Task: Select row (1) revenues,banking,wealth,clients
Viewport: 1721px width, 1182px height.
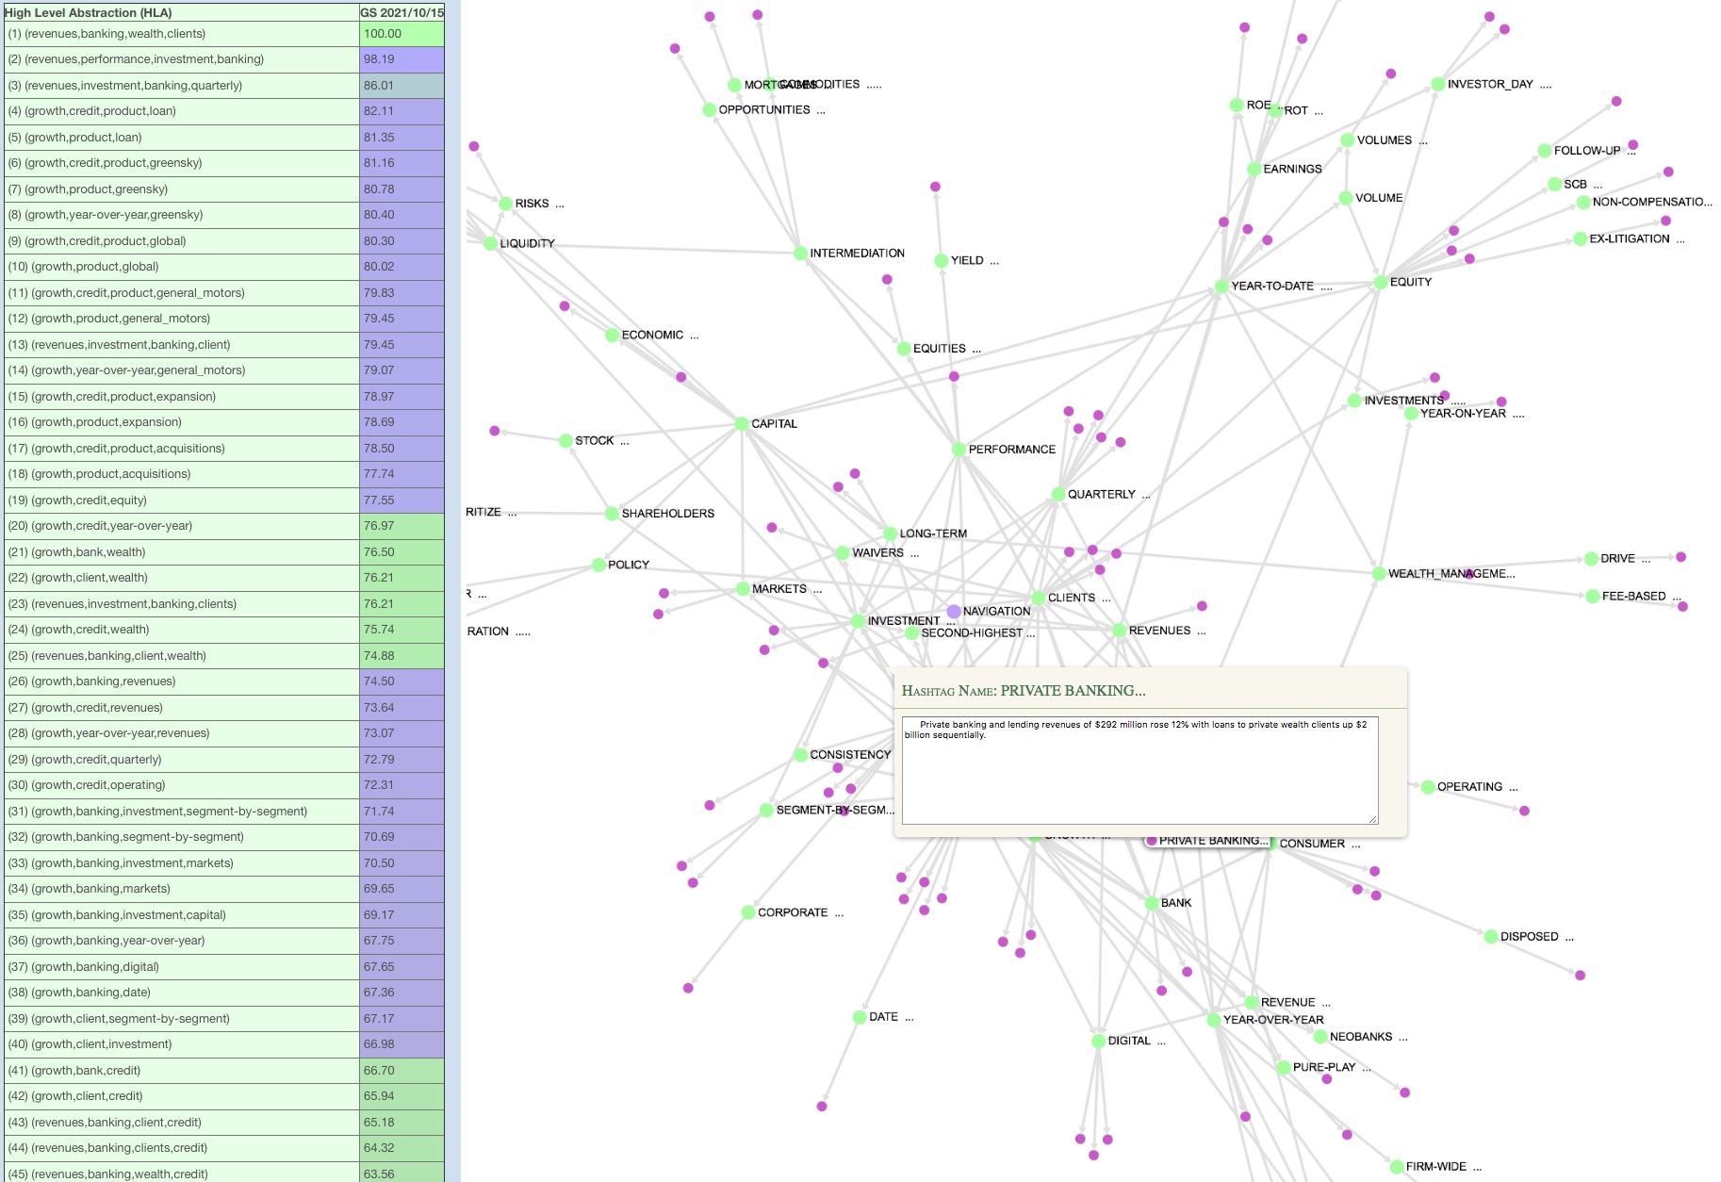Action: click(181, 34)
